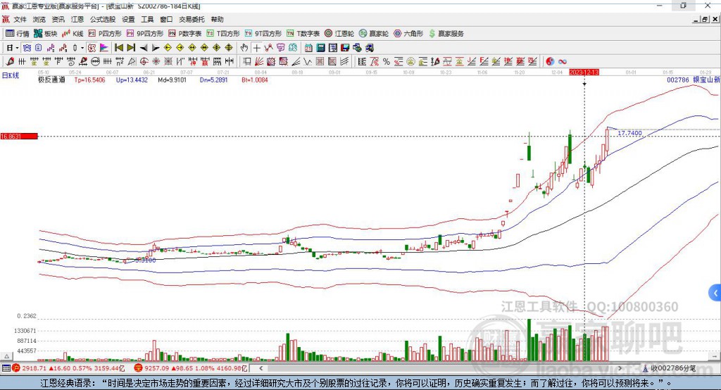The image size is (721, 390).
Task: Open the 浏览 menu
Action: tap(39, 19)
